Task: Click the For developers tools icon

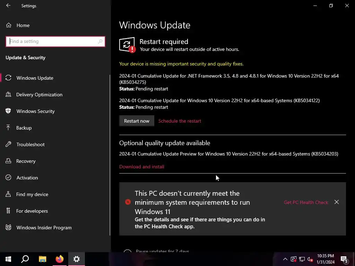Action: click(x=8, y=211)
